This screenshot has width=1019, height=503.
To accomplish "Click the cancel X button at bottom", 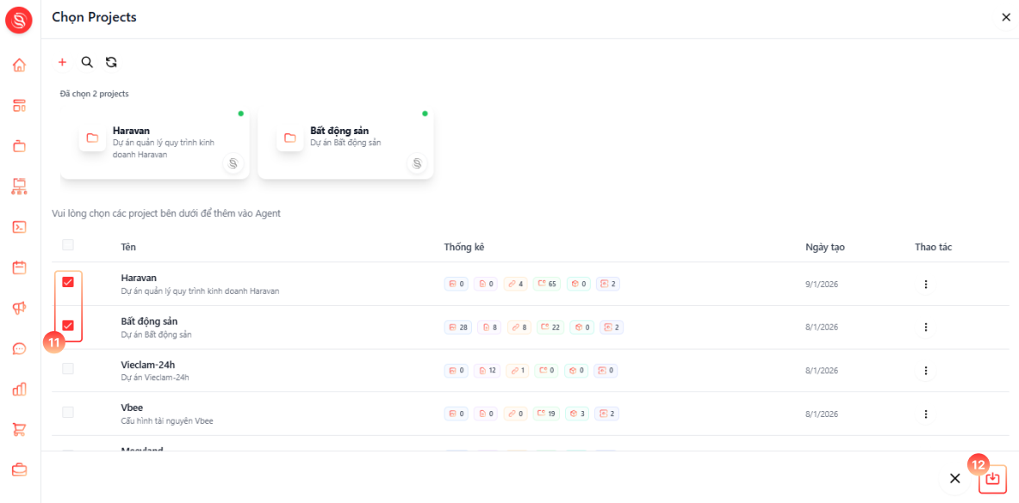I will click(954, 478).
